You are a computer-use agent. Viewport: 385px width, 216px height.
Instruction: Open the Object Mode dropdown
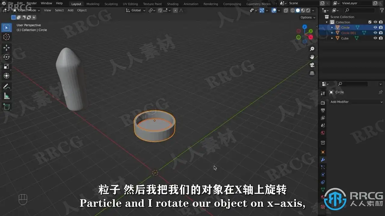(26, 10)
